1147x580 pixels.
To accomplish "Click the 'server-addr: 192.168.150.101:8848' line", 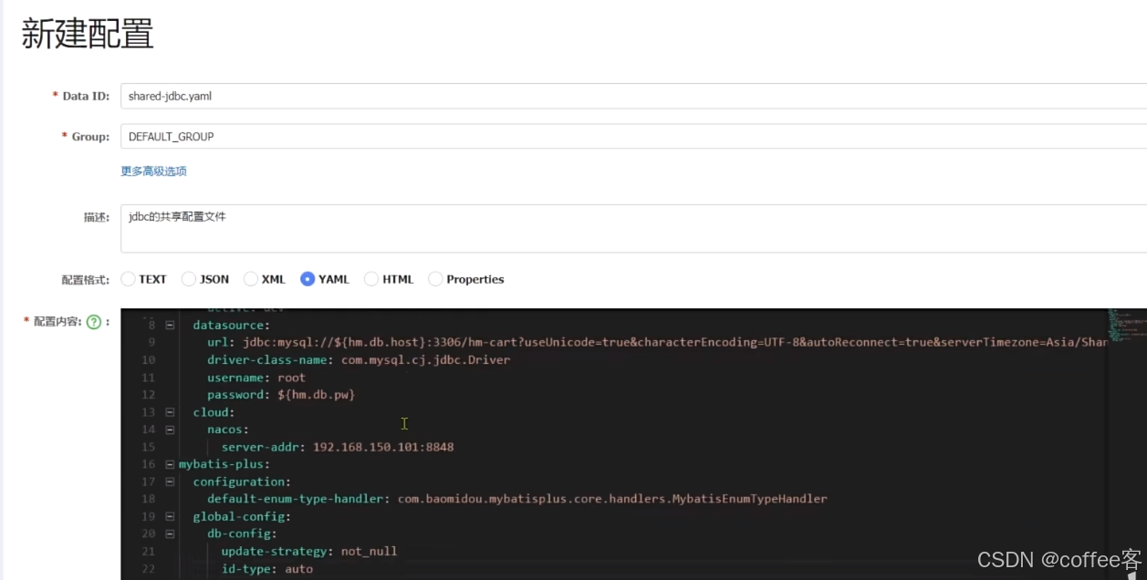I will 338,447.
